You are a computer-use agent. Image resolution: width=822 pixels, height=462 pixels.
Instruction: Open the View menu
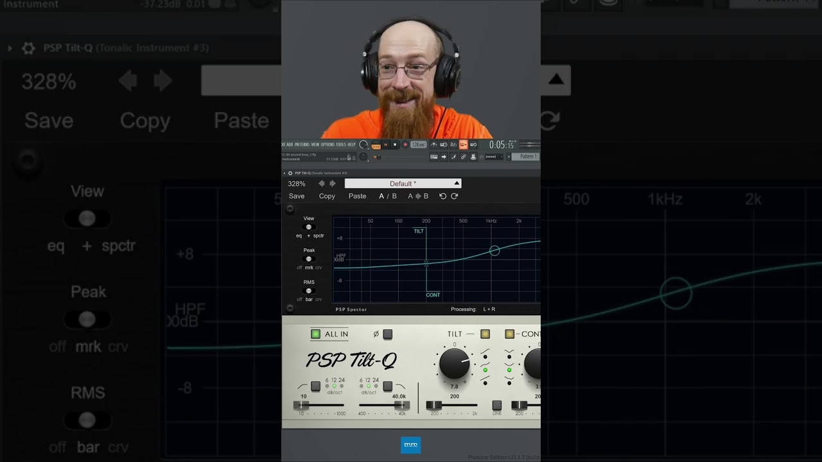point(315,144)
